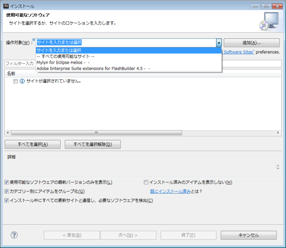Choose -- すべての使用可能なサイト -- entry
This screenshot has width=286, height=248.
coord(129,56)
